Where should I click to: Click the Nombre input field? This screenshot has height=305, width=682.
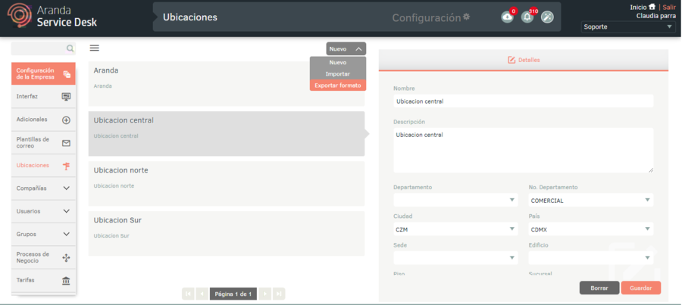tap(523, 101)
